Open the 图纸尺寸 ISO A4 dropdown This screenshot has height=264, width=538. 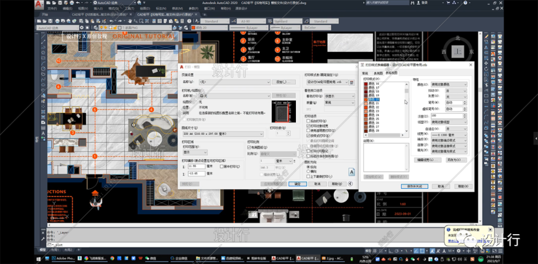coord(223,134)
